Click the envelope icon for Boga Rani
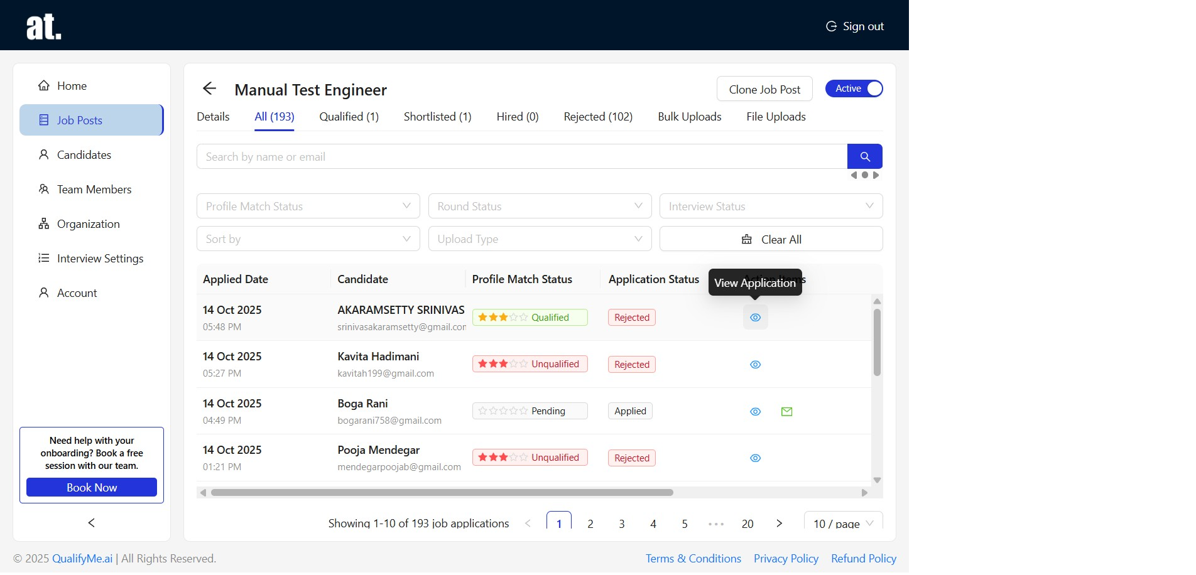 pyautogui.click(x=786, y=412)
